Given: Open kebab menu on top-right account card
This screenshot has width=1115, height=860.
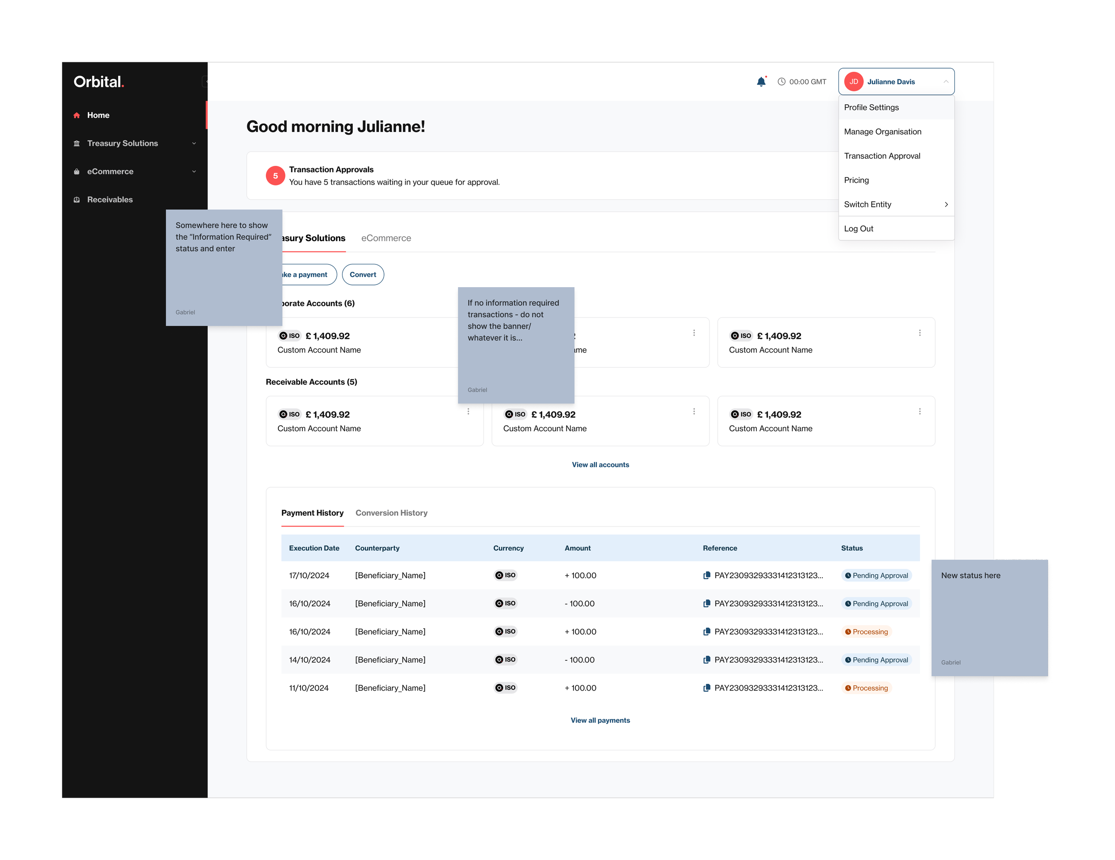Looking at the screenshot, I should click(x=920, y=333).
